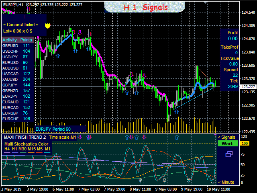257x193 pixels.
Task: Click the yellow shield connection icon
Action: pyautogui.click(x=47, y=26)
